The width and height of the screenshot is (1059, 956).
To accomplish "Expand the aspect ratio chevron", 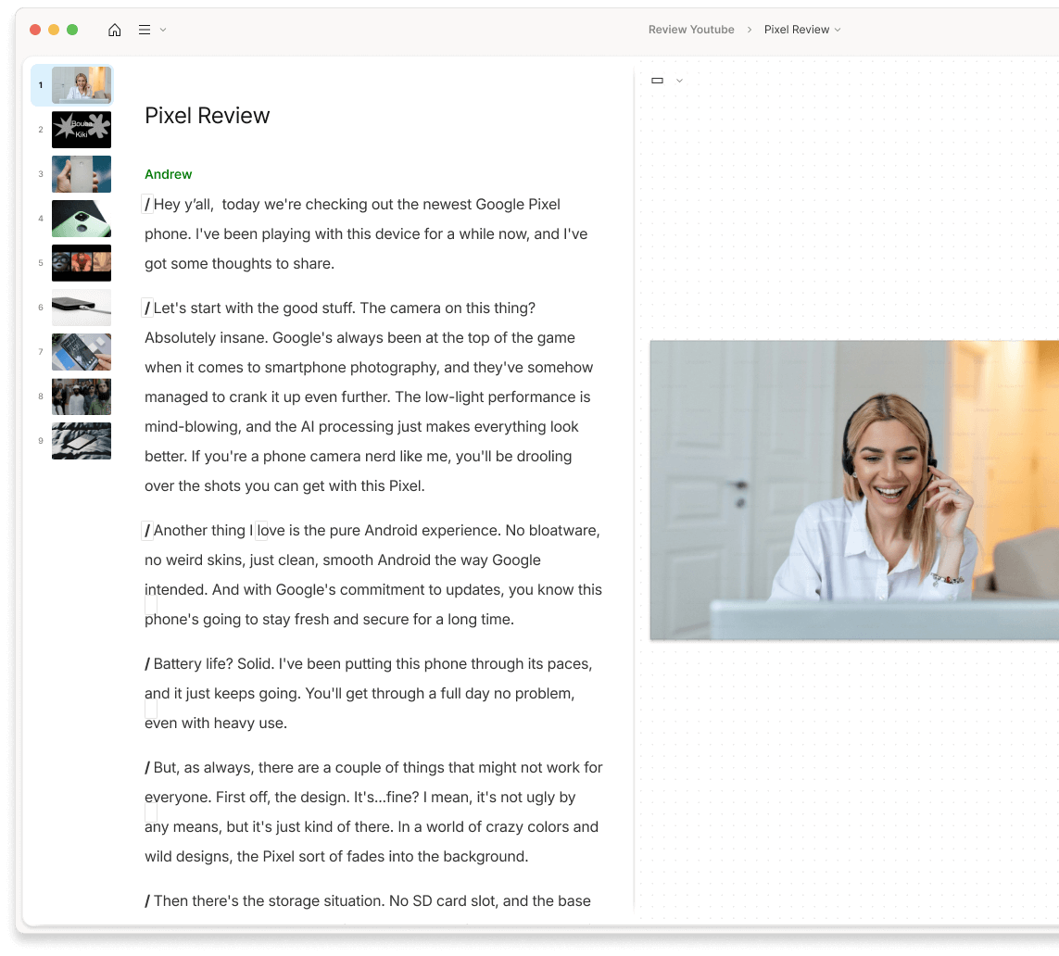I will click(x=679, y=81).
